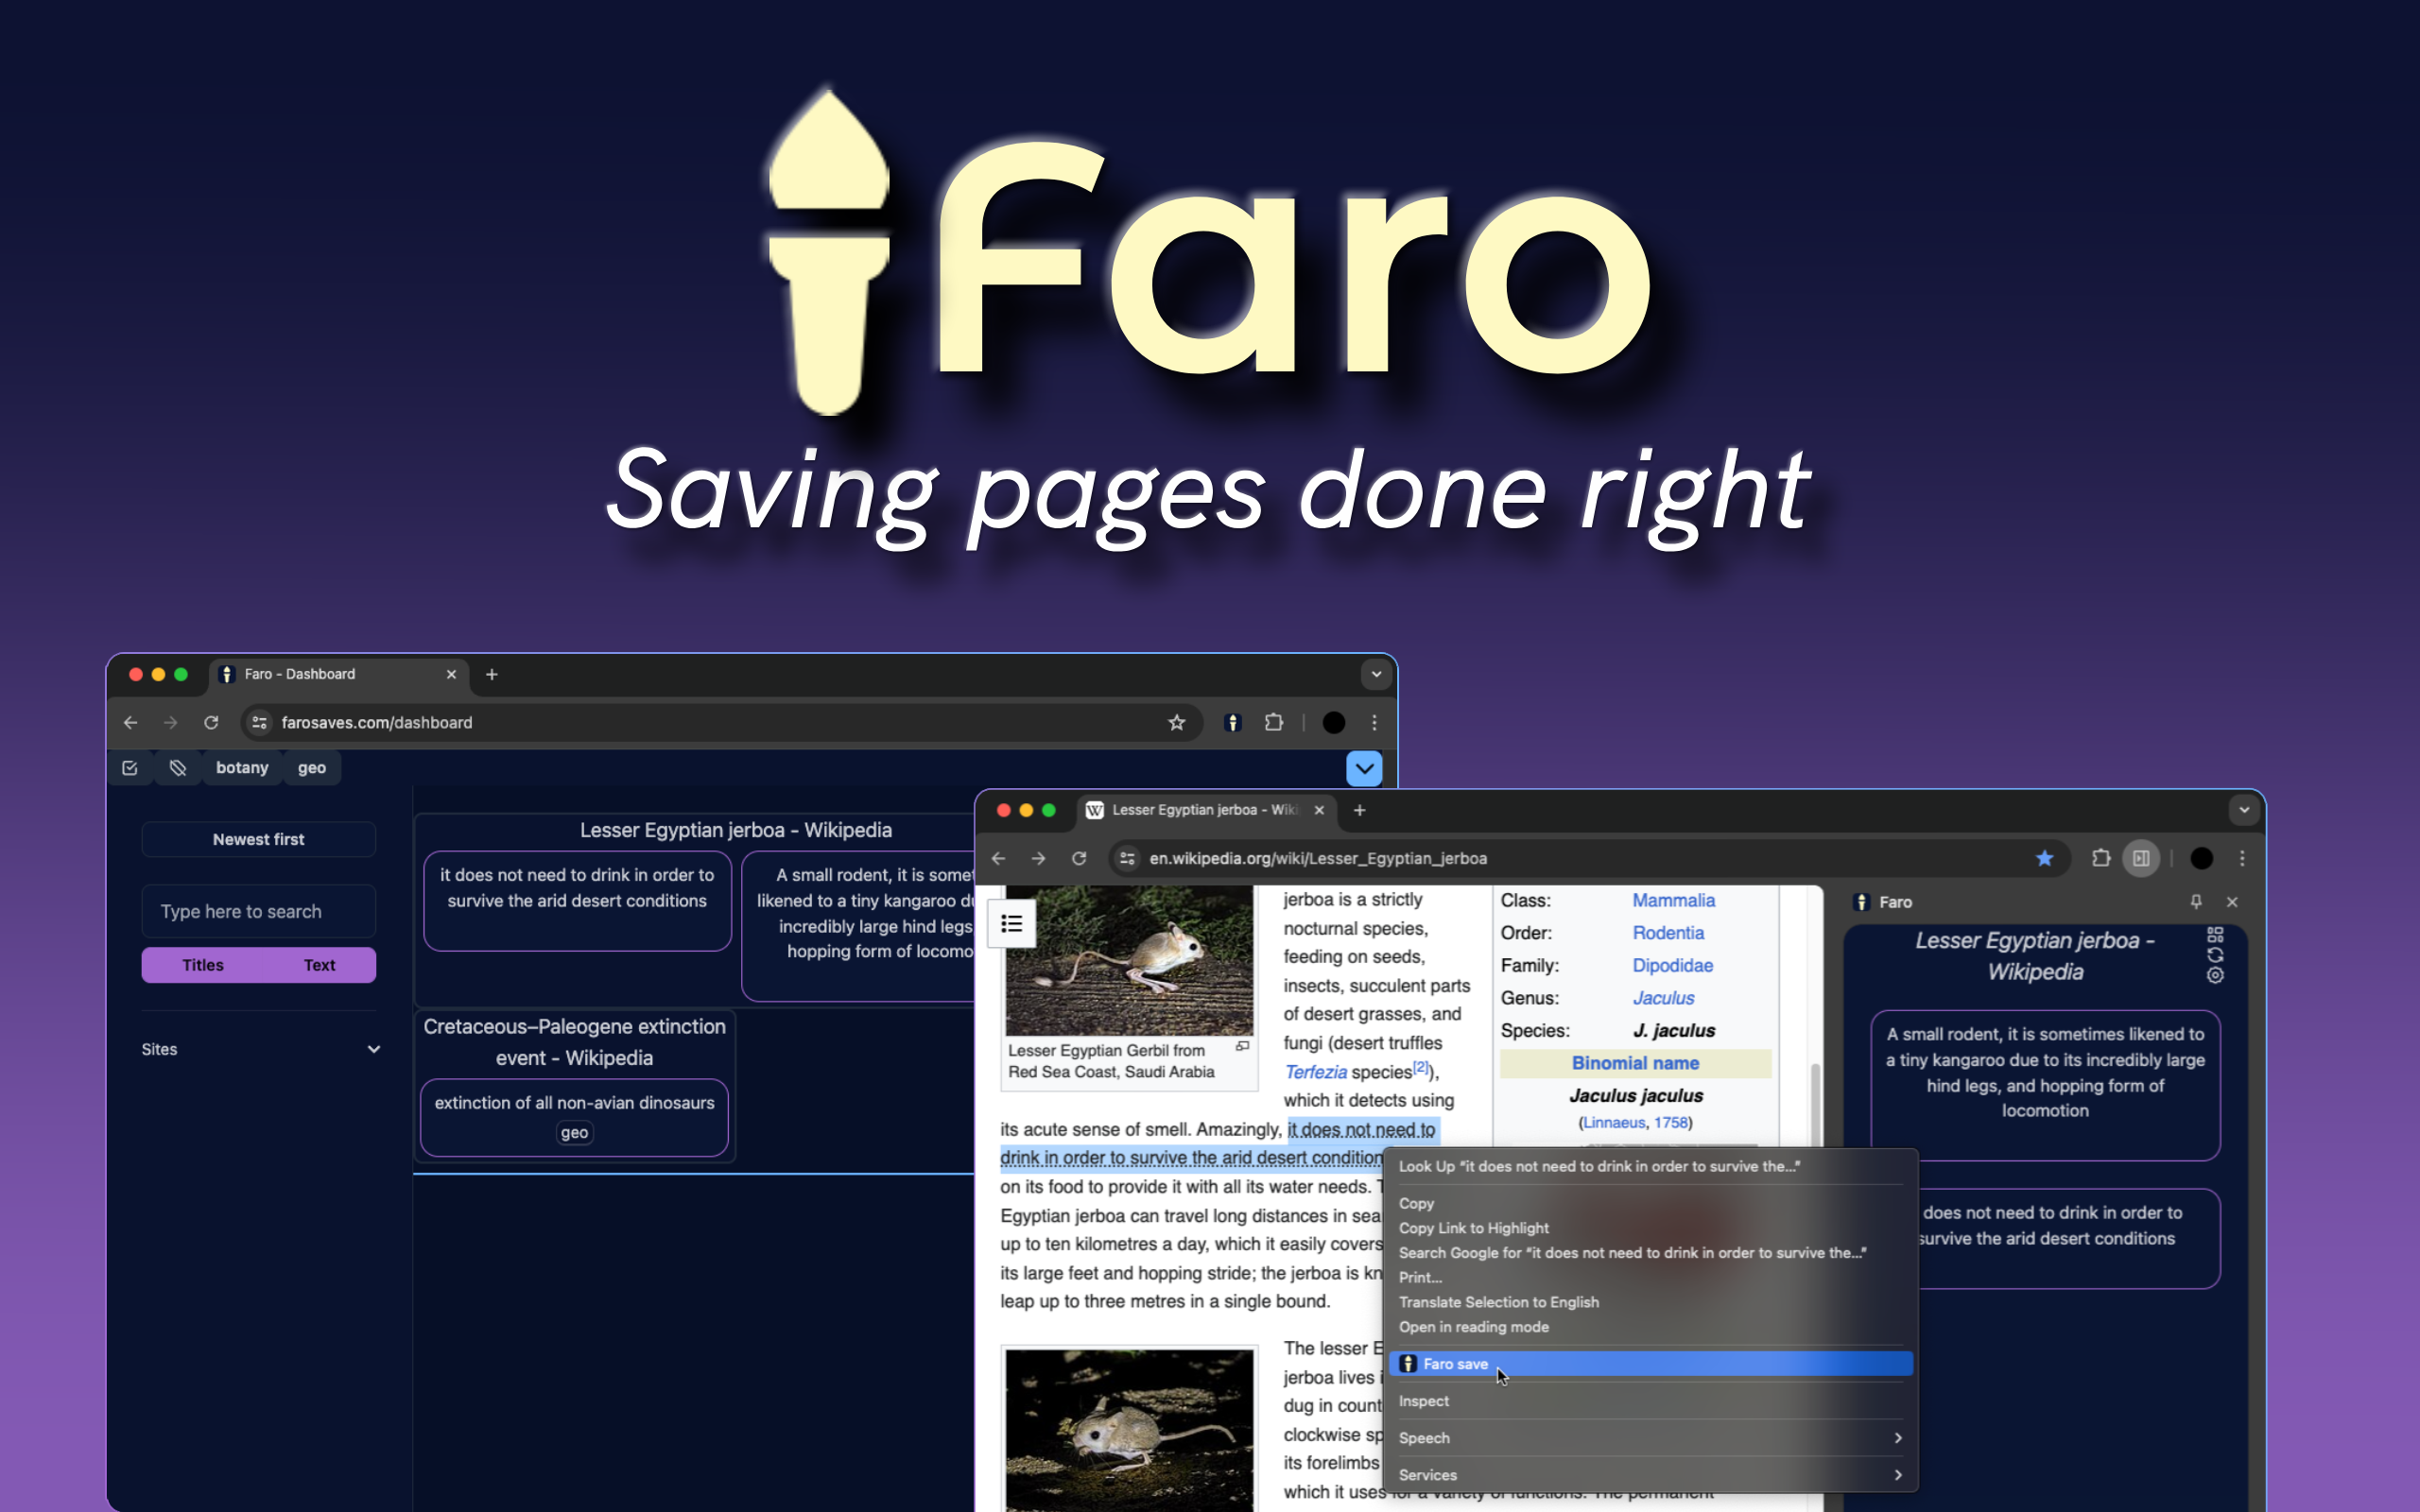Open site info icon beside en.wikipedia.org URL

(x=1127, y=858)
